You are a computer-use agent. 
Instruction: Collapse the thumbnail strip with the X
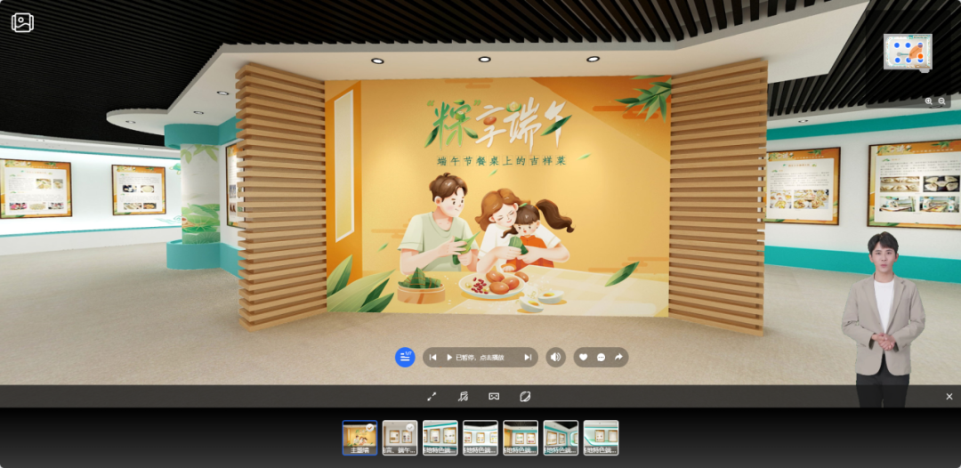coord(949,397)
